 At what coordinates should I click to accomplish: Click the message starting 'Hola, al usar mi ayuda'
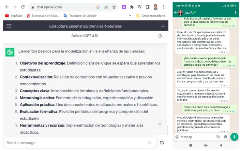(x=202, y=42)
